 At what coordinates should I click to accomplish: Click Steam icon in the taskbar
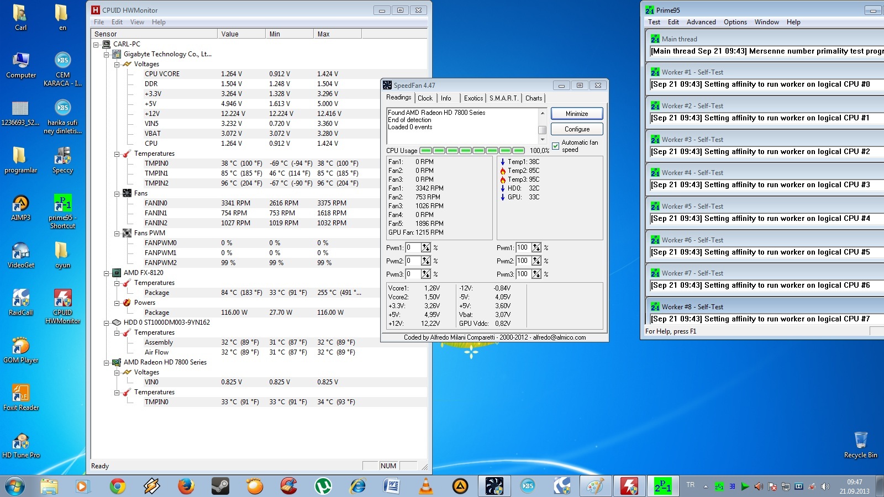point(220,486)
